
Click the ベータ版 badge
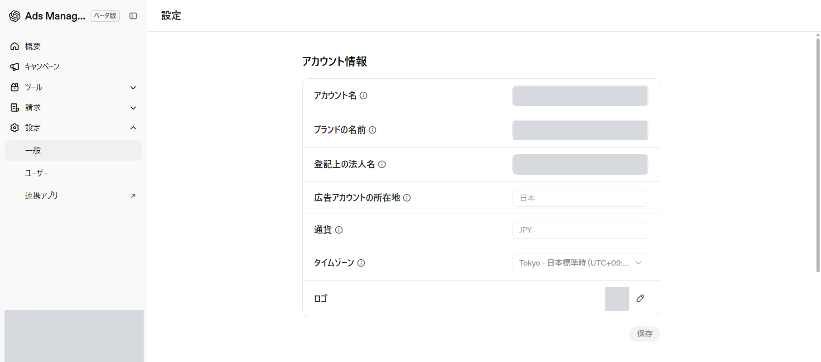(105, 16)
